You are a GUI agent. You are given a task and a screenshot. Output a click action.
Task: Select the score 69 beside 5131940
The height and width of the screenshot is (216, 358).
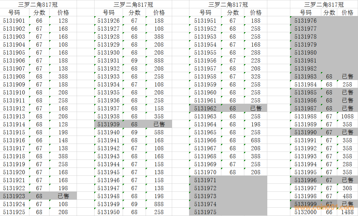[x=134, y=132]
